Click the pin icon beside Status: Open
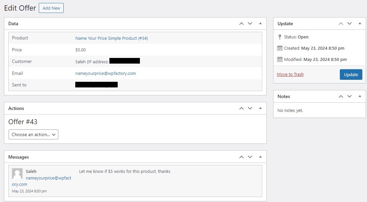Image resolution: width=367 pixels, height=202 pixels. coord(279,37)
